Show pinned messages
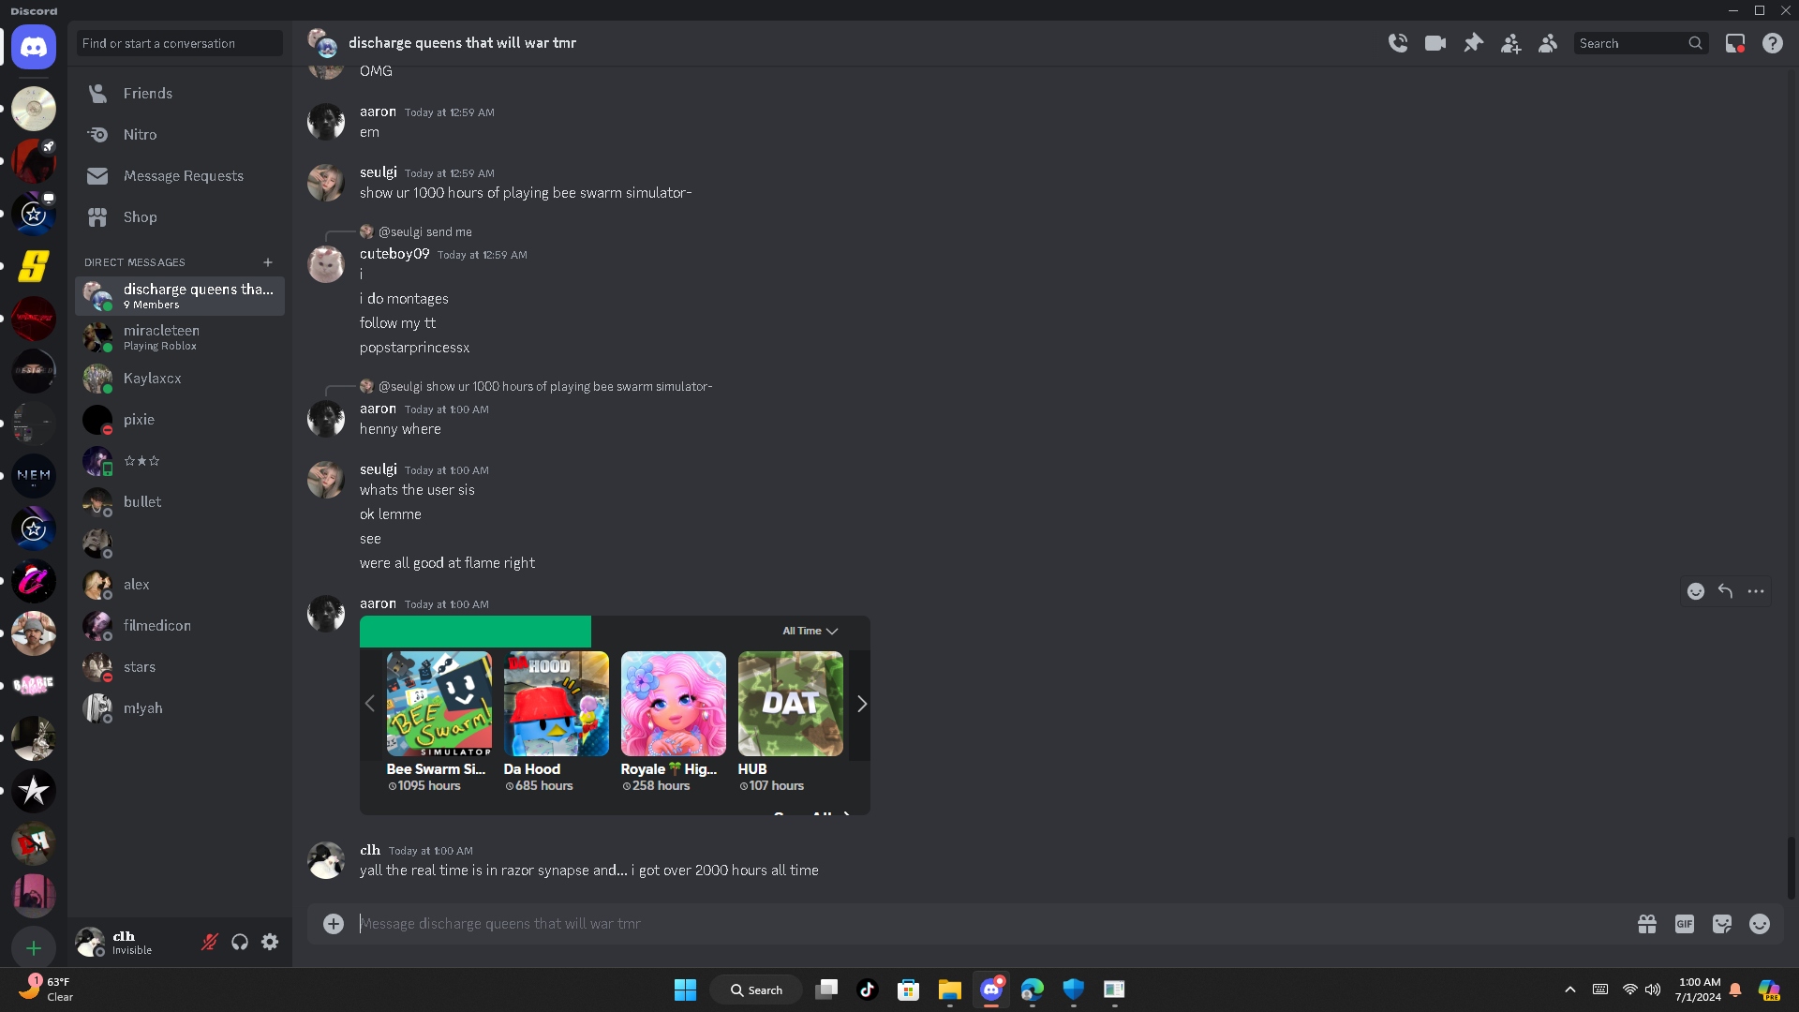Image resolution: width=1799 pixels, height=1012 pixels. point(1473,43)
